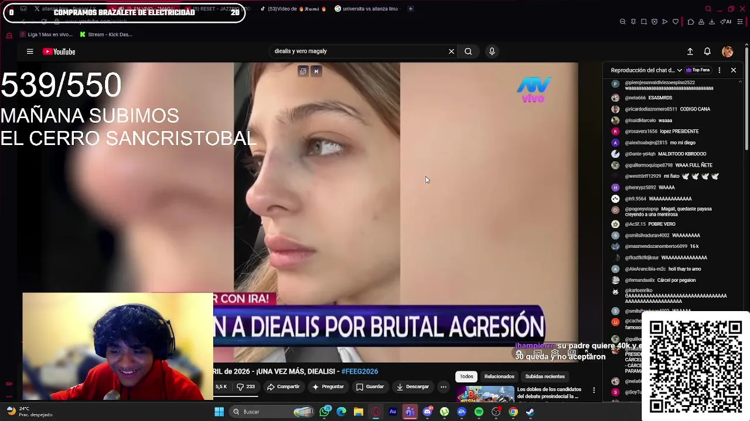
Task: Close the chat replay panel
Action: pyautogui.click(x=733, y=70)
